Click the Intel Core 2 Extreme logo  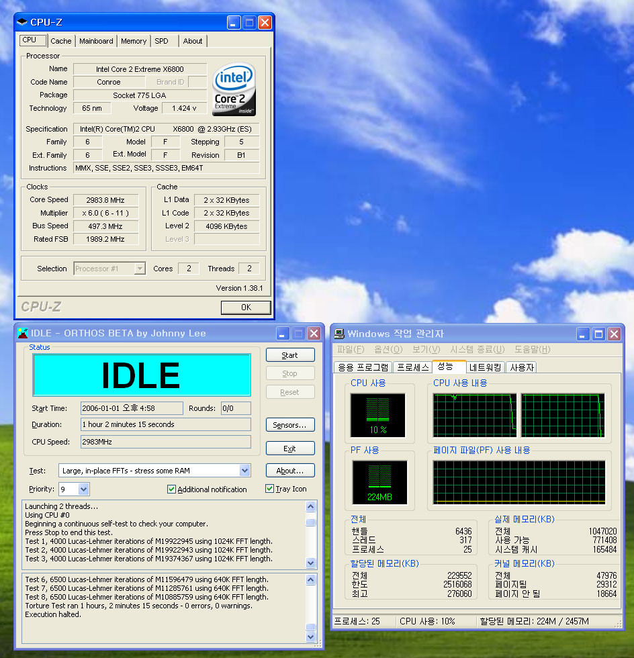tap(234, 89)
